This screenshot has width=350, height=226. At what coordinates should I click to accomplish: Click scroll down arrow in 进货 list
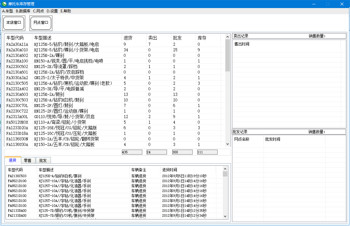point(225,216)
